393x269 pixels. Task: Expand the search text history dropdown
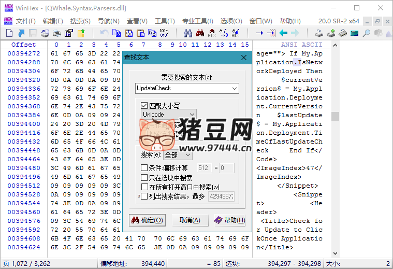[x=235, y=88]
